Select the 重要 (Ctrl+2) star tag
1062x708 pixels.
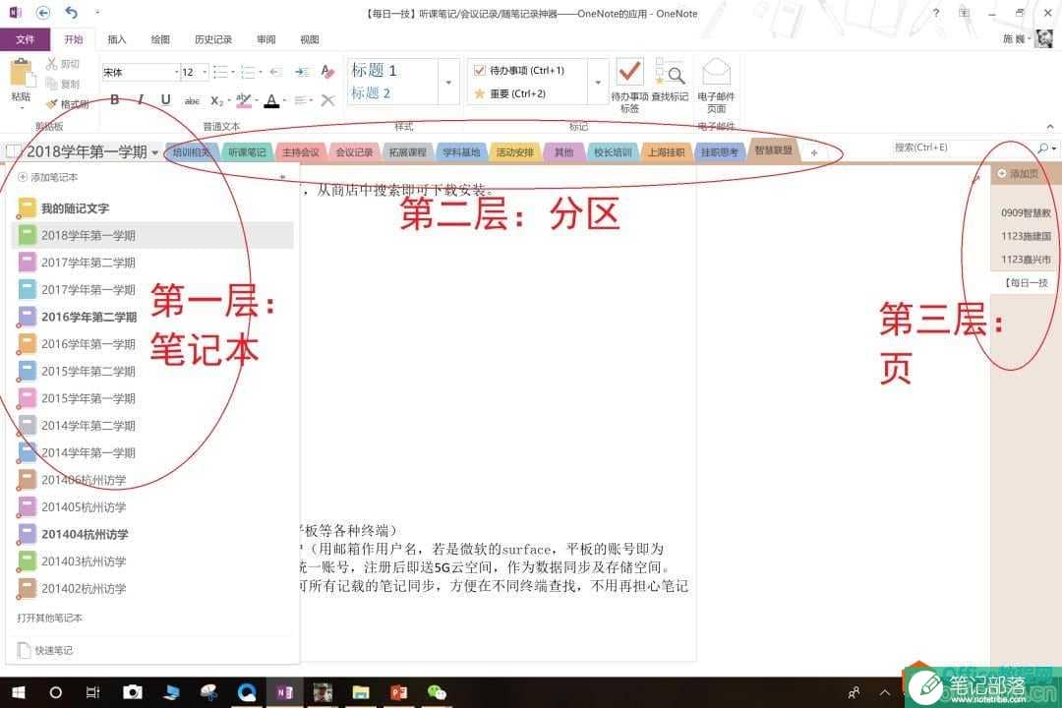click(x=509, y=93)
